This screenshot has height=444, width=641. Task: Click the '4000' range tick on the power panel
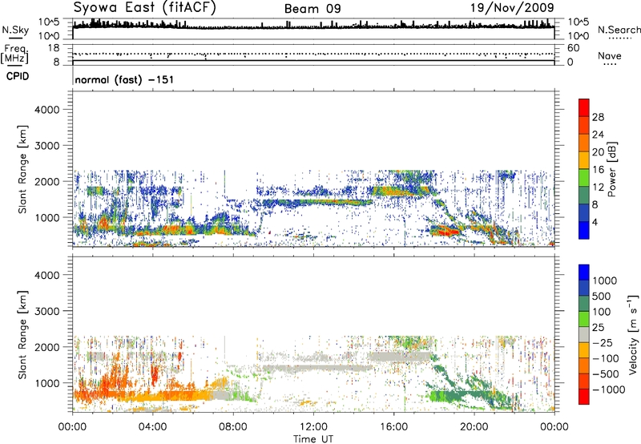(x=46, y=110)
